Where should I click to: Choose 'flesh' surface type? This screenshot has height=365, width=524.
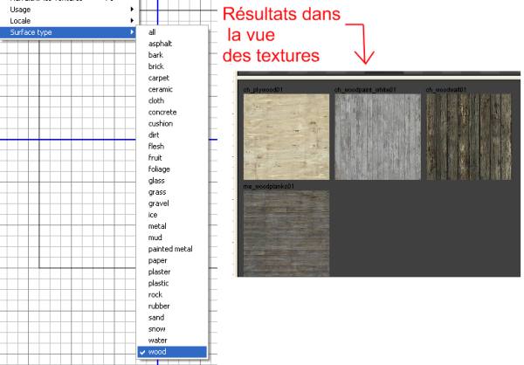[x=172, y=146]
